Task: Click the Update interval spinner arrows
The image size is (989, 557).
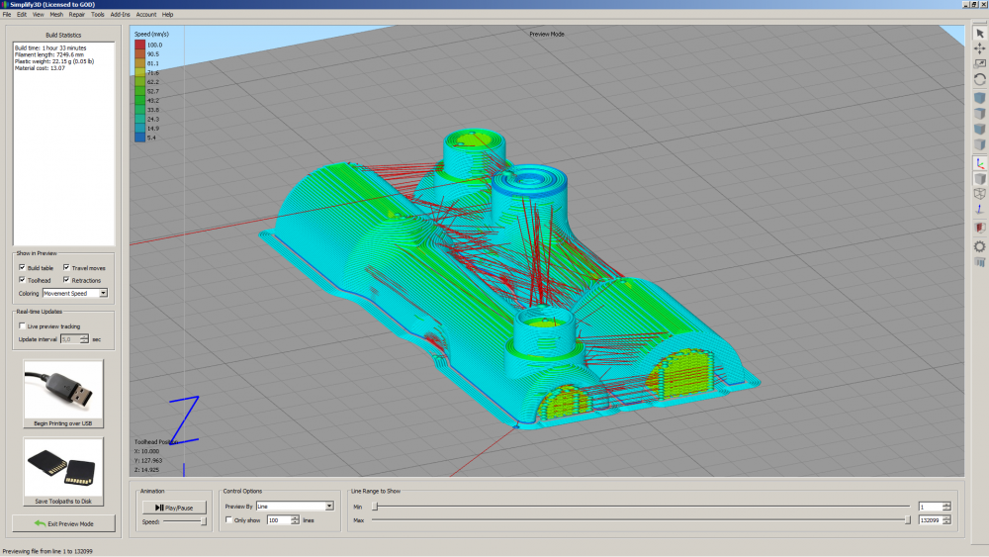Action: tap(84, 338)
